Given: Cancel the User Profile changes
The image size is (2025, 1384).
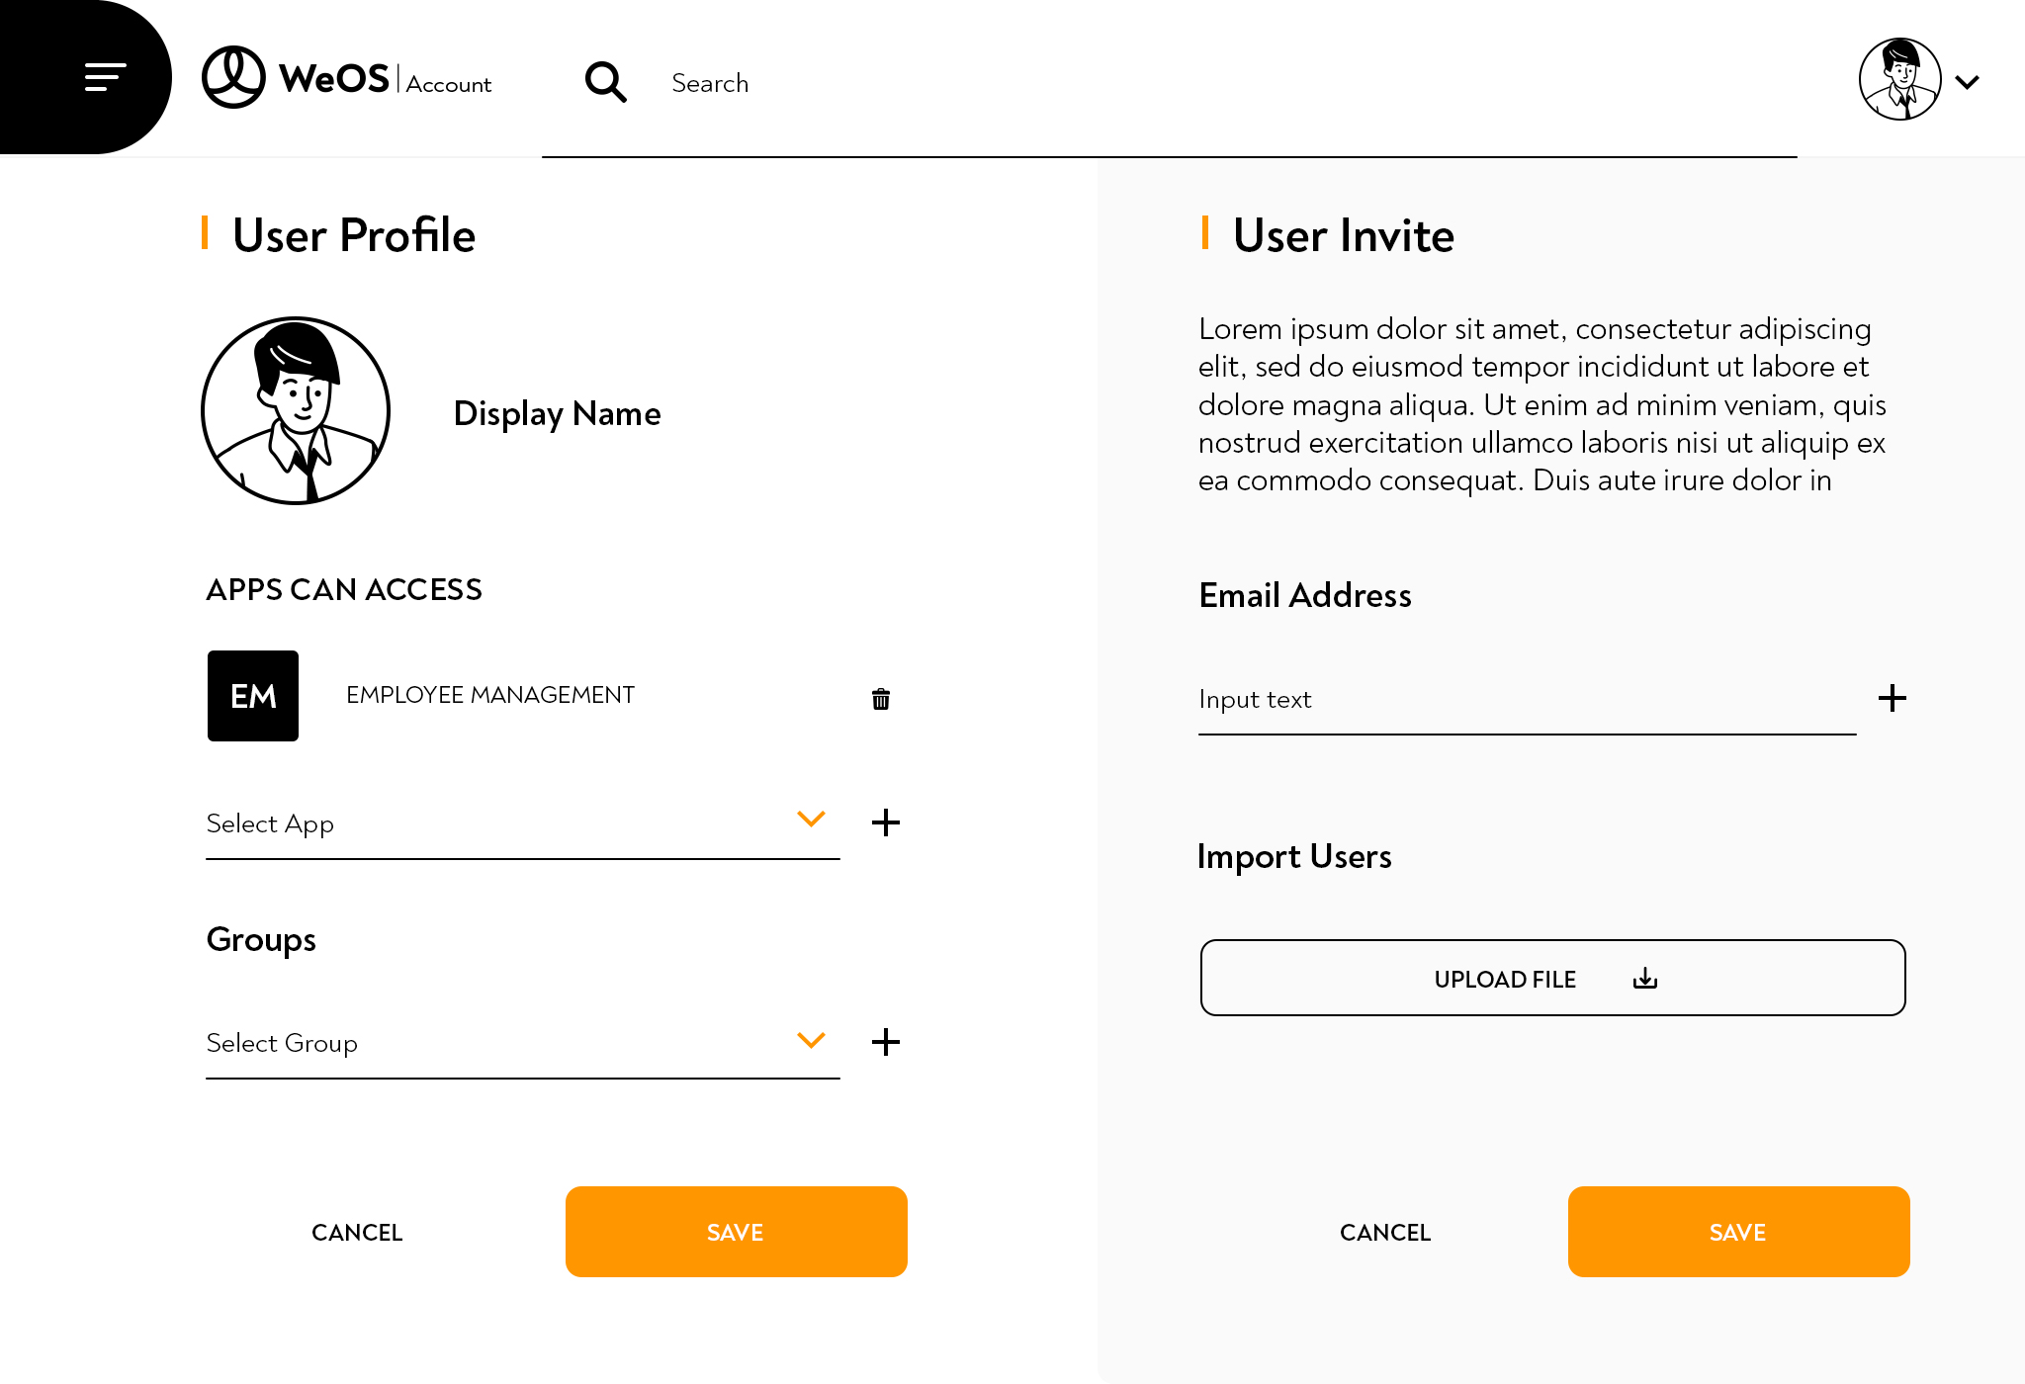Looking at the screenshot, I should 357,1233.
